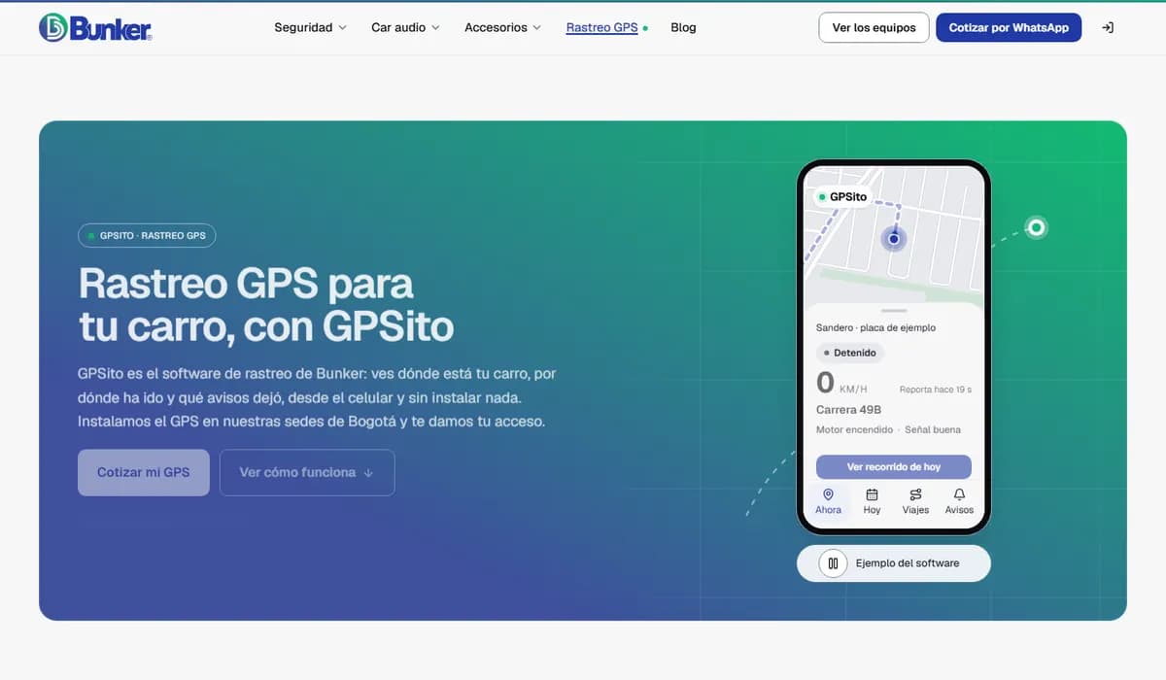Select the Ahora pin icon
1166x680 pixels.
828,494
